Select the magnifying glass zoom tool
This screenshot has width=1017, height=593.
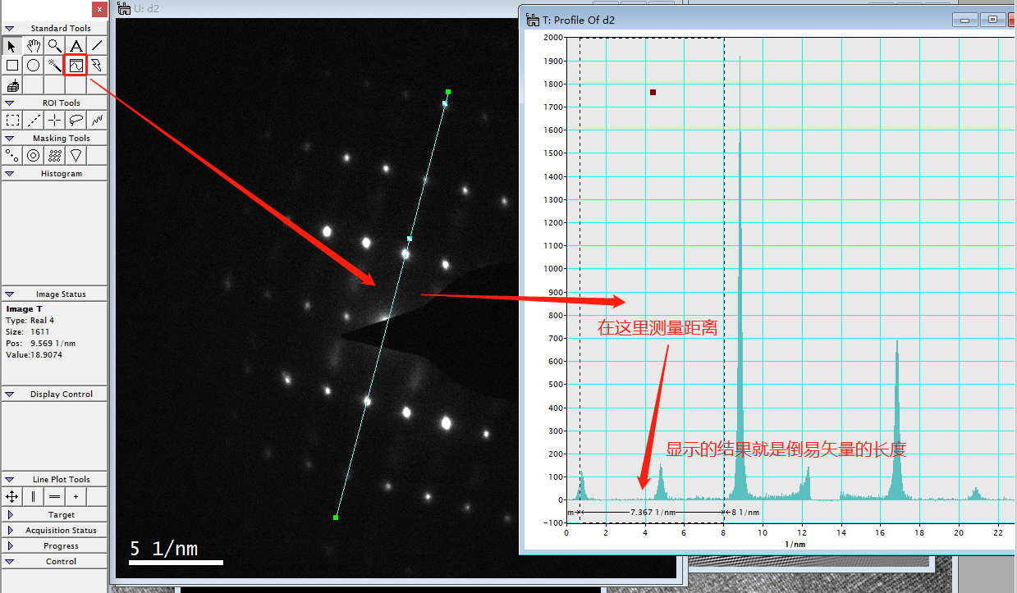54,46
